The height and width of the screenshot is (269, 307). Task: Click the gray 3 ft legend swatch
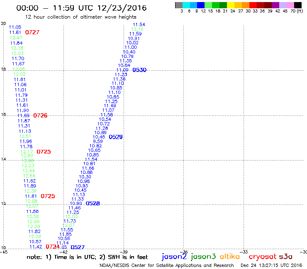coord(179,5)
